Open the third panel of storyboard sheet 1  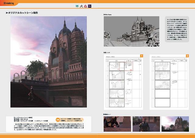(117, 85)
